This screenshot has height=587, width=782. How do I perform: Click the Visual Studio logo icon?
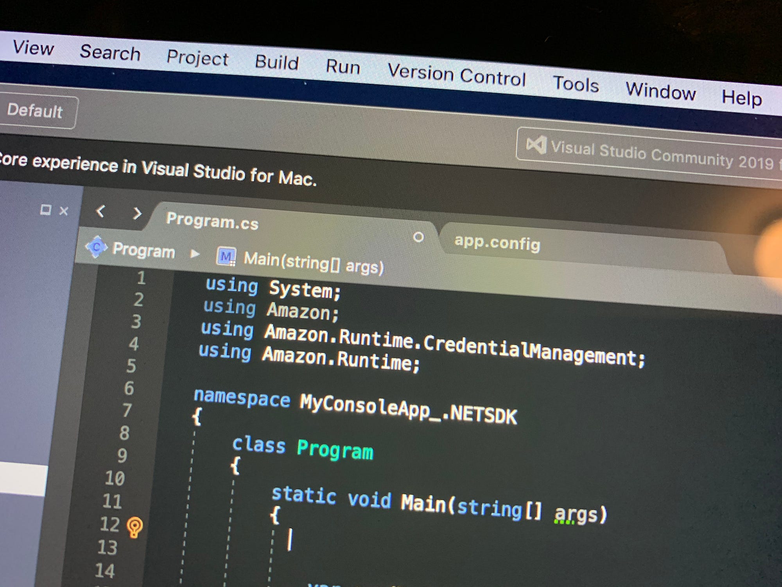coord(536,145)
